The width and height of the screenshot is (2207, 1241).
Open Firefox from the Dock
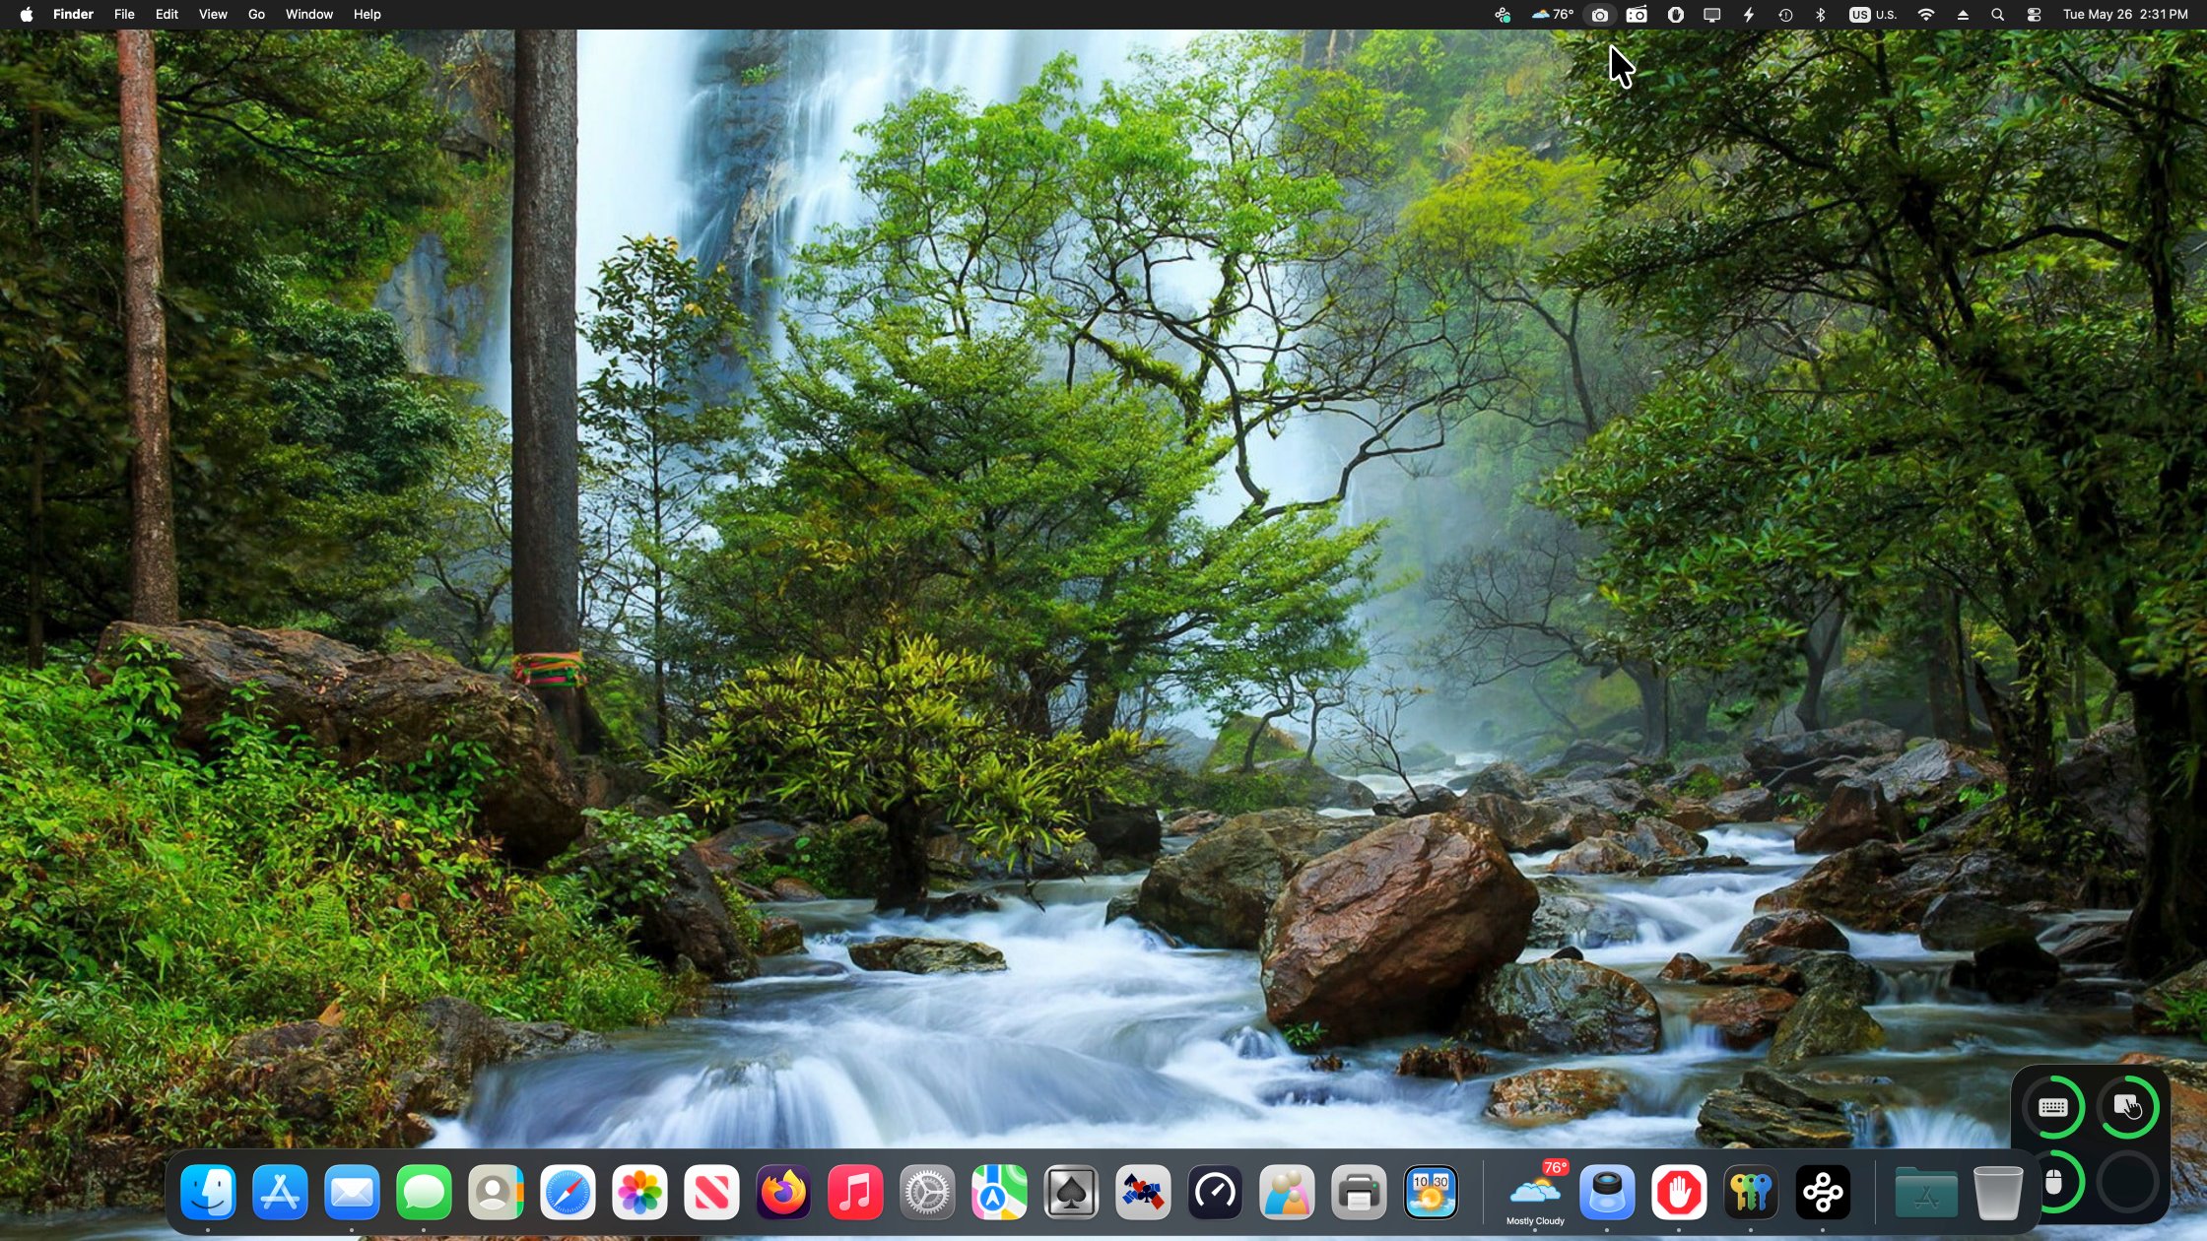click(783, 1192)
